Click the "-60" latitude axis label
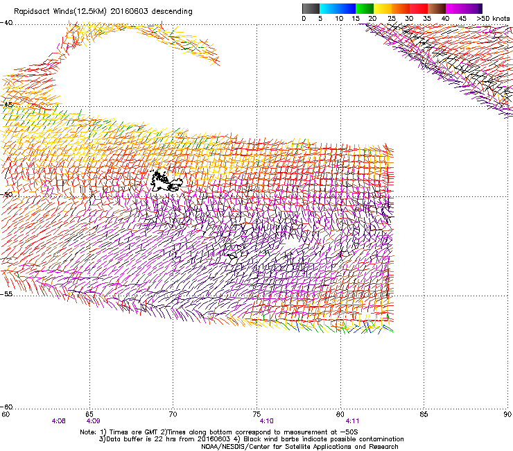Image resolution: width=513 pixels, height=451 pixels. pos(6,407)
